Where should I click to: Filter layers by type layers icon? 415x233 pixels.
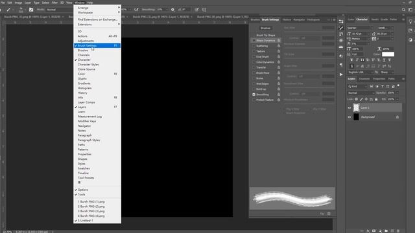pos(382,86)
